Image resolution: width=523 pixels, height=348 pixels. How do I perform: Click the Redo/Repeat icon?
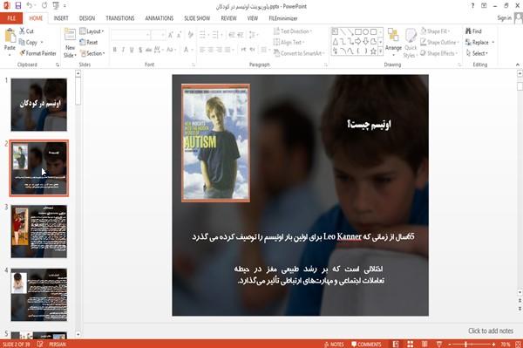(x=44, y=5)
